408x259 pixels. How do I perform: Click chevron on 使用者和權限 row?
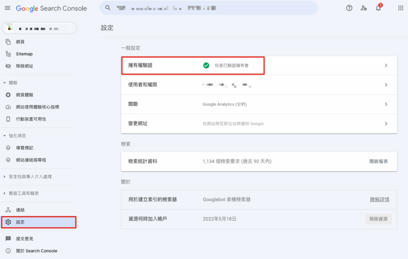point(386,85)
